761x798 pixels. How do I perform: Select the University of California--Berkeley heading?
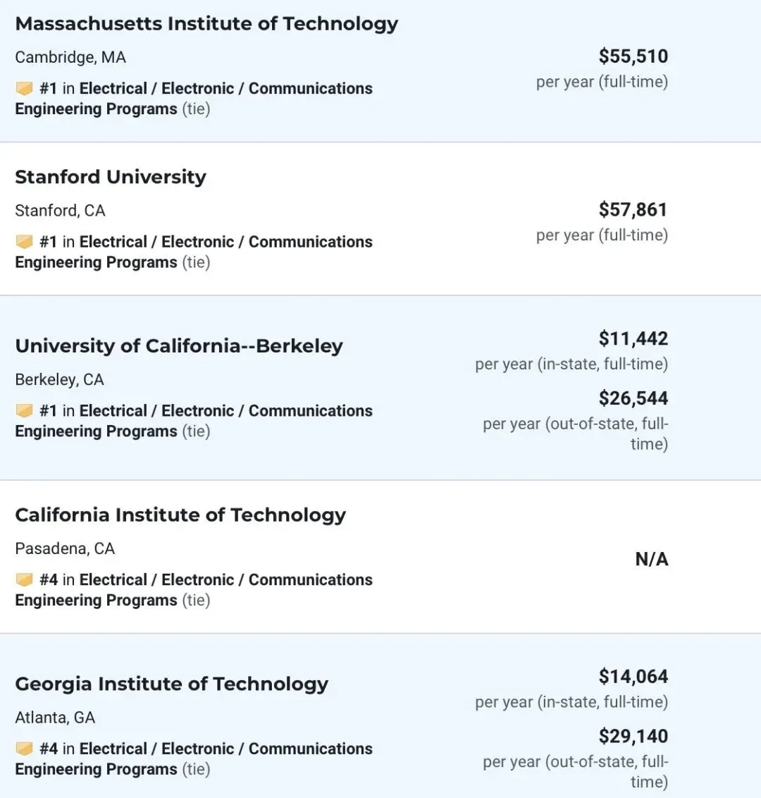pyautogui.click(x=179, y=346)
